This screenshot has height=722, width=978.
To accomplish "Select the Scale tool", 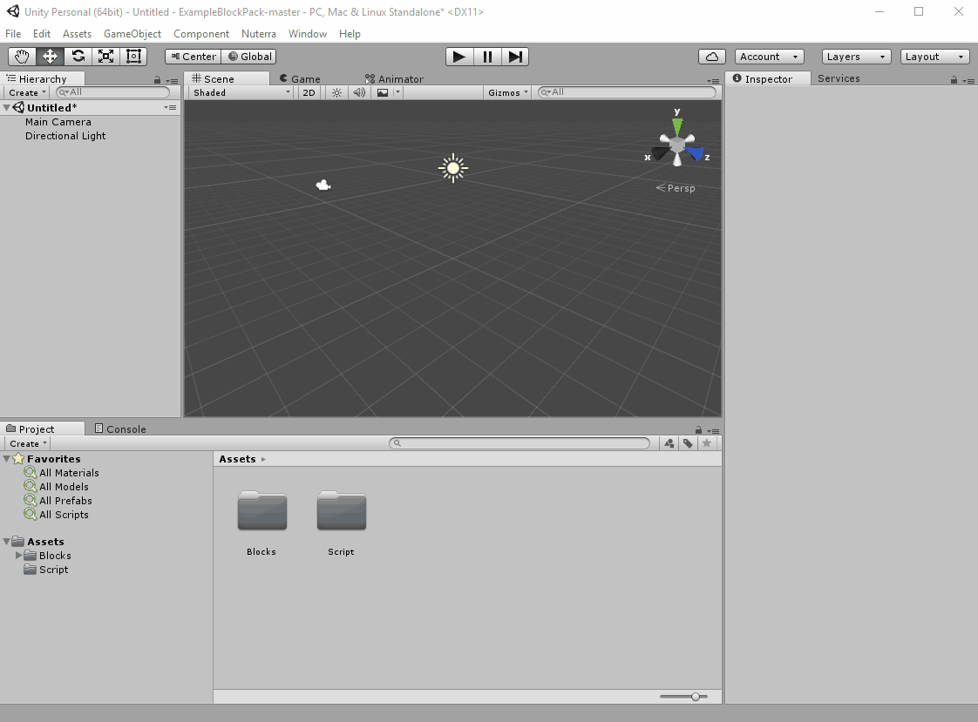I will coord(106,57).
